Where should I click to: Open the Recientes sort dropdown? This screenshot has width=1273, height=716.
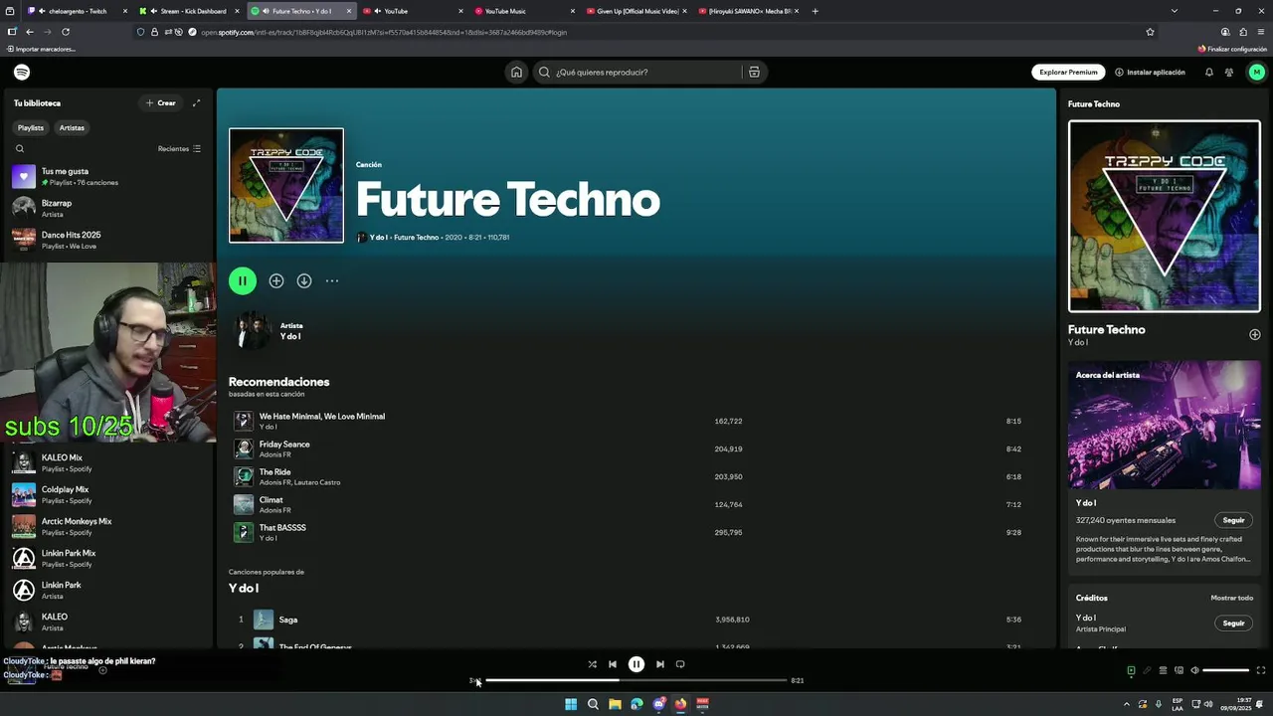coord(179,148)
